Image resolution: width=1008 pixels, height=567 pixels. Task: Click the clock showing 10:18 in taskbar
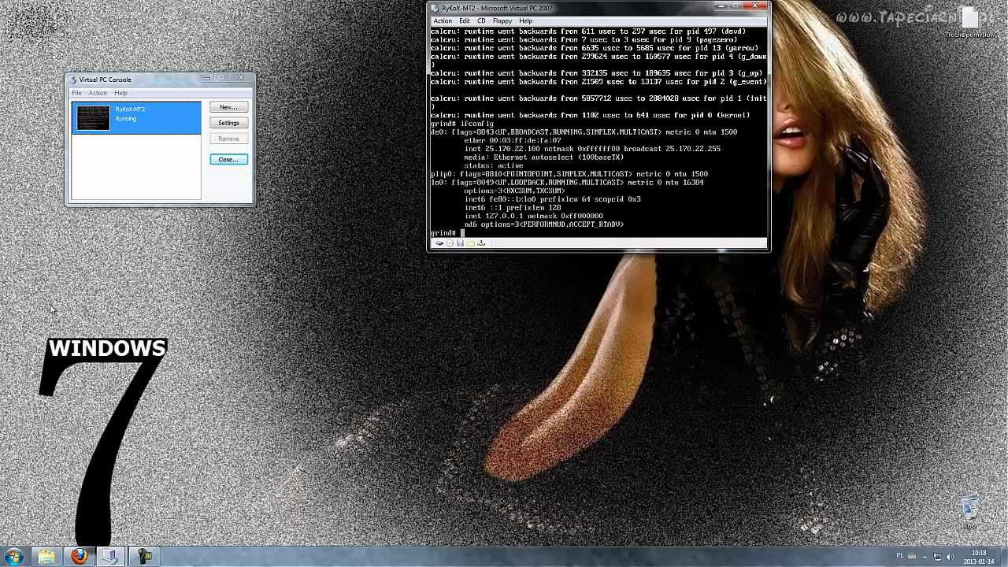pos(979,557)
